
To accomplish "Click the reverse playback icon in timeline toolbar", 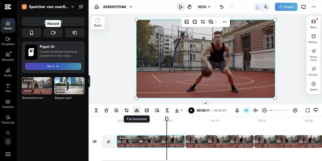I will point(116,110).
